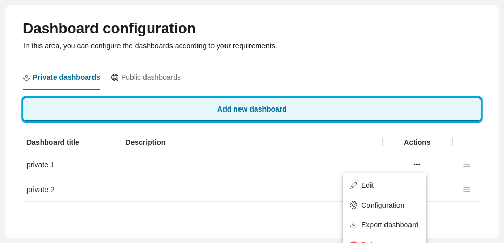Click the Actions column header

417,142
